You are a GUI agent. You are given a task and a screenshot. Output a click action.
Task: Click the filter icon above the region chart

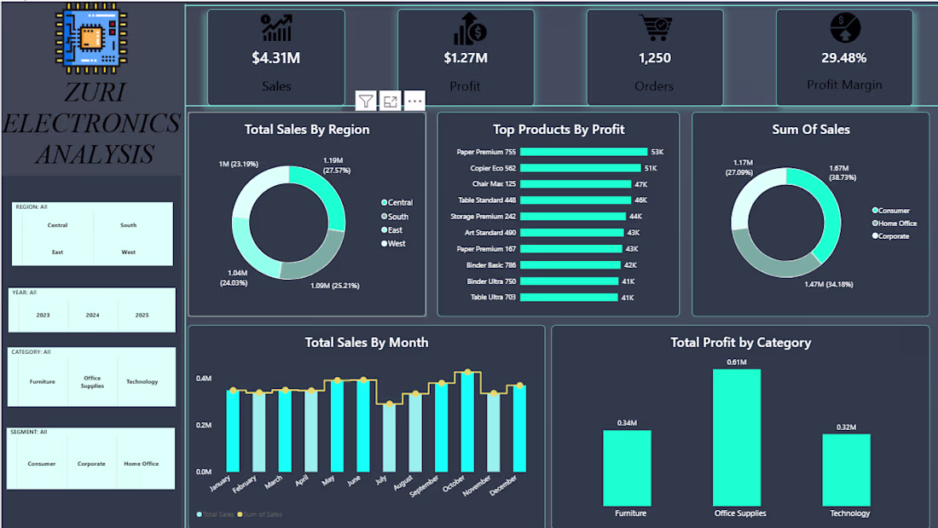click(x=366, y=102)
